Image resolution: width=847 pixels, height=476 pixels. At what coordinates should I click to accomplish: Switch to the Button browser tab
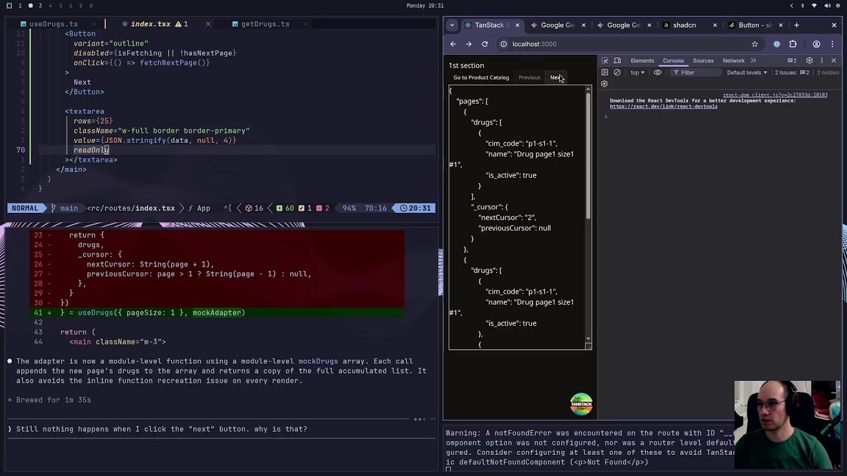click(x=754, y=25)
